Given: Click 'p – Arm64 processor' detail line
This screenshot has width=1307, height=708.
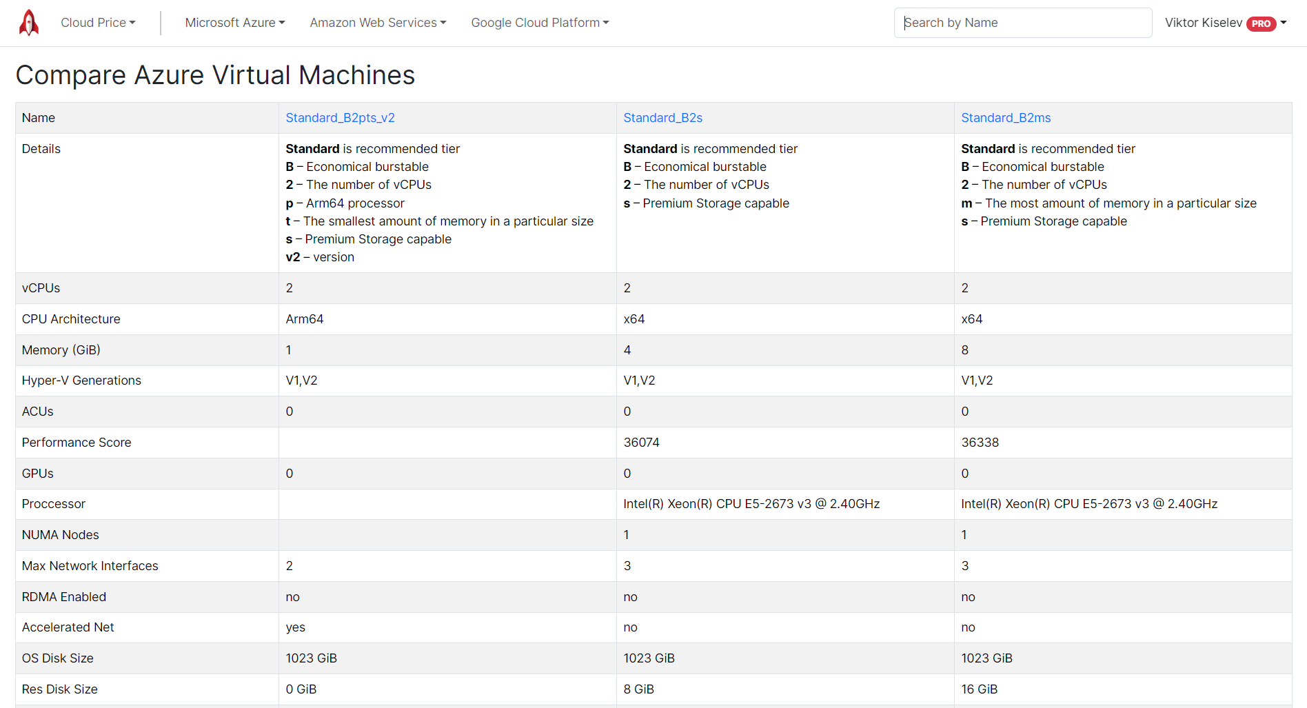Looking at the screenshot, I should (x=345, y=203).
